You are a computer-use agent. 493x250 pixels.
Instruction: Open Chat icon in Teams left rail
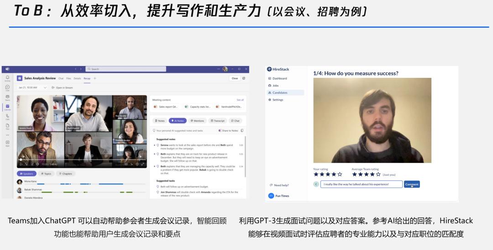tap(7, 87)
